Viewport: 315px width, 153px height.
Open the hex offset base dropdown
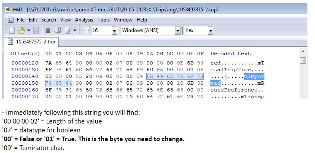(210, 31)
